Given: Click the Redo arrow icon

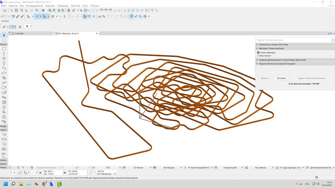Looking at the screenshot, I should point(8,16).
